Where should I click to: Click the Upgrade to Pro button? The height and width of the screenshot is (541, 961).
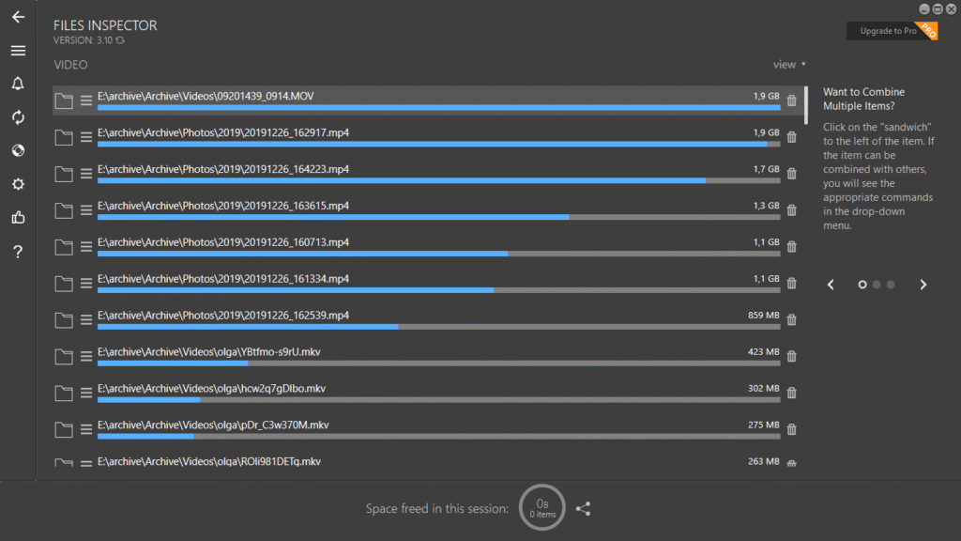click(x=891, y=31)
